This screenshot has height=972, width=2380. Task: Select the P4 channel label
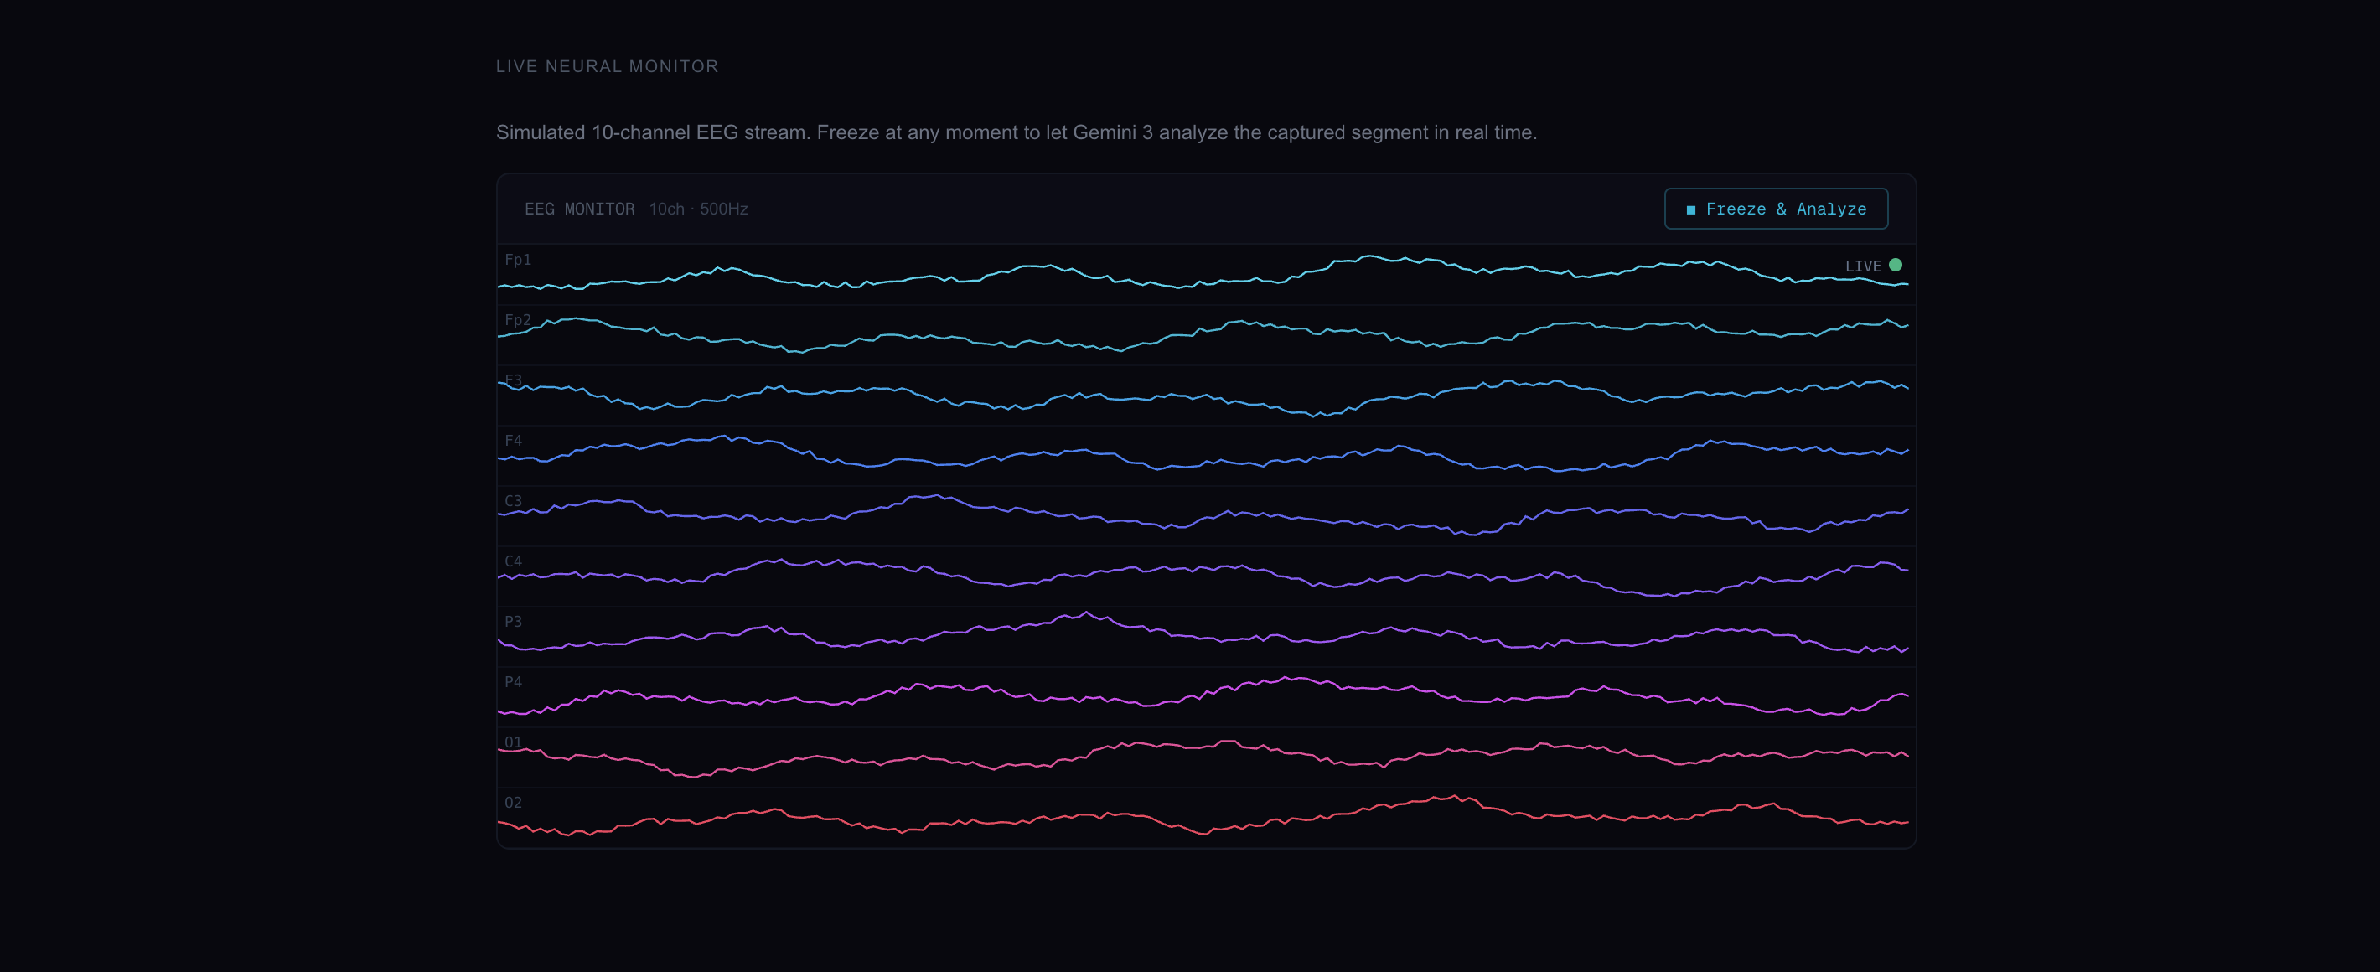point(513,682)
